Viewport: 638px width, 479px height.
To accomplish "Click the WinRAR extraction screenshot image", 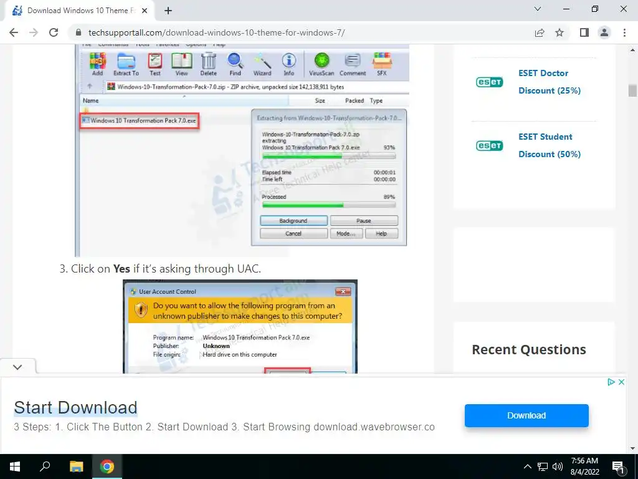I will (242, 150).
